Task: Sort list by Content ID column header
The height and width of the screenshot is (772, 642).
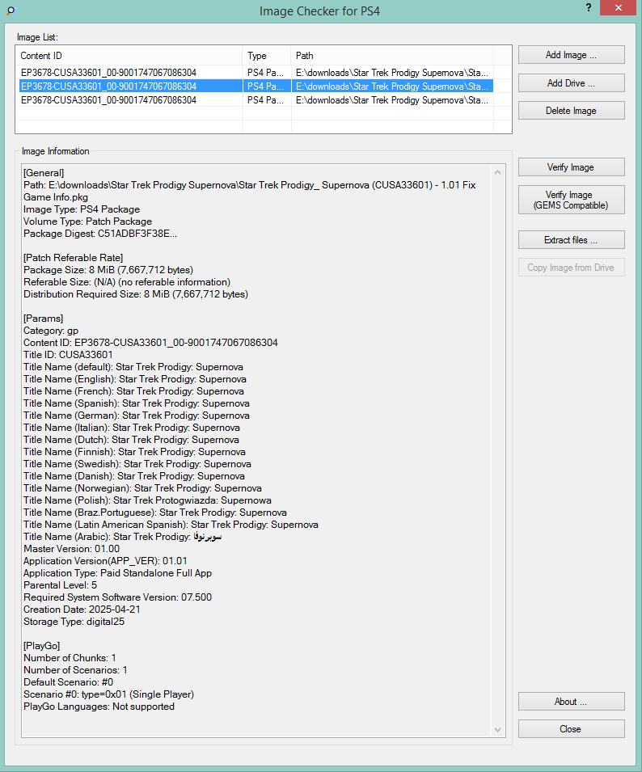Action: click(x=130, y=56)
